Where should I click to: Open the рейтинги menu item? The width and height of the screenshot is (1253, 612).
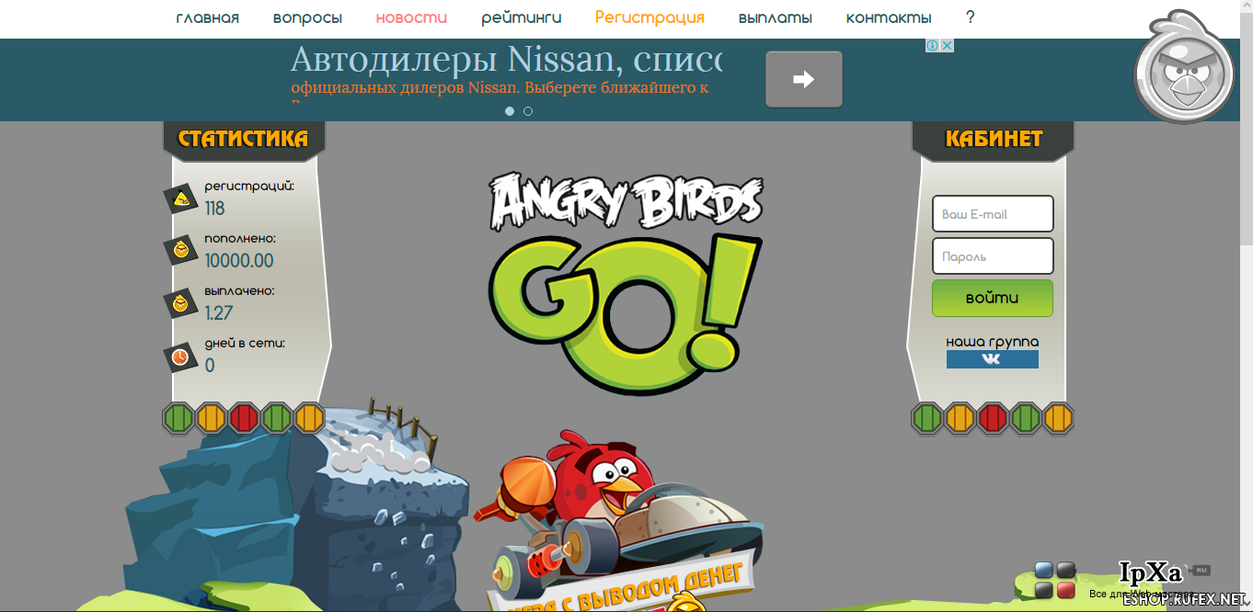click(x=521, y=17)
